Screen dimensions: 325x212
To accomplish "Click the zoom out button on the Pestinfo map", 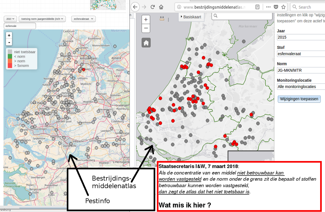I will (9, 42).
